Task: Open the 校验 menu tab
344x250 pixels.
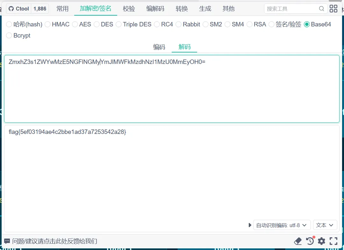Action: tap(129, 9)
